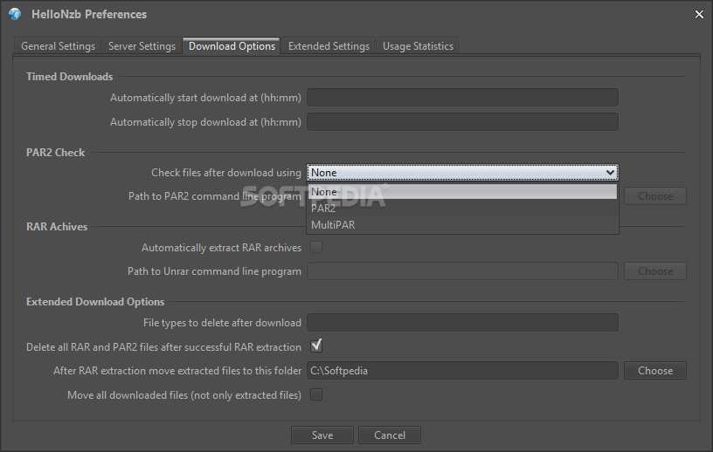Click the file types to delete field
The image size is (713, 452).
point(462,323)
